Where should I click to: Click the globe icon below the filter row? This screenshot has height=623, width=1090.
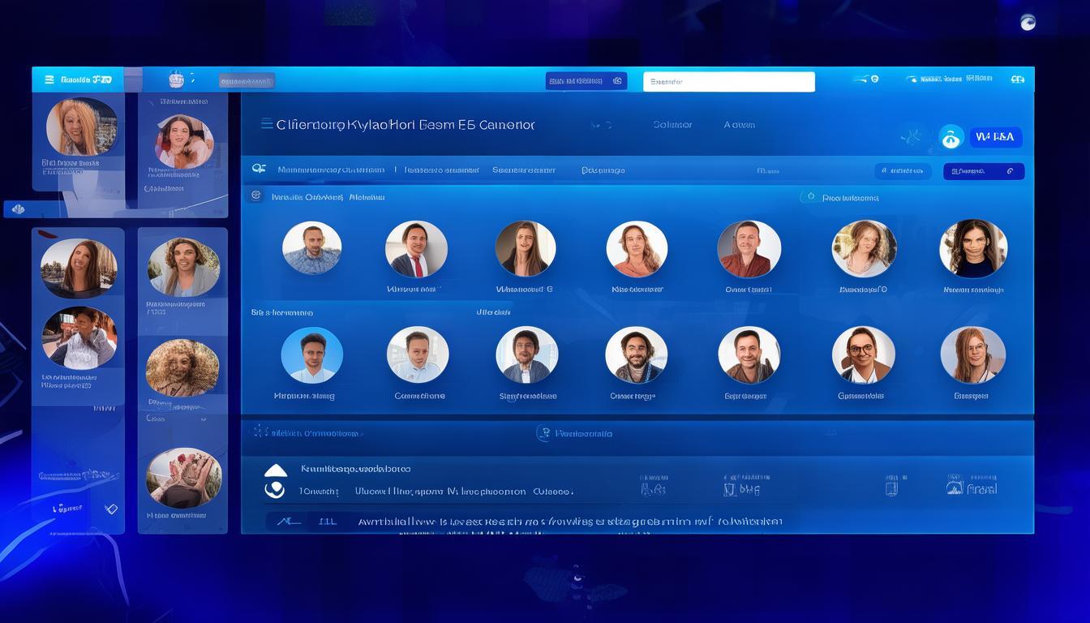pos(256,195)
